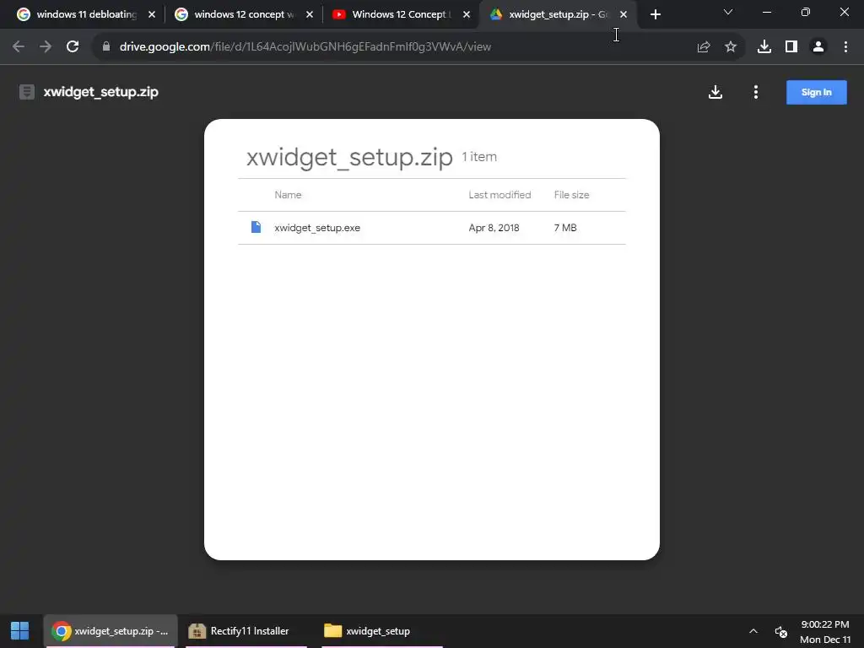
Task: Close the 'windows 12 concept w' Google tab
Action: (x=310, y=14)
